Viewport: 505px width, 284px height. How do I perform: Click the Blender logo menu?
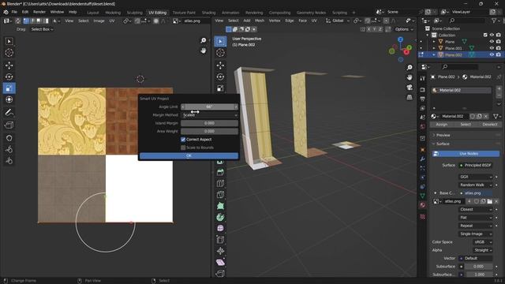(x=6, y=13)
